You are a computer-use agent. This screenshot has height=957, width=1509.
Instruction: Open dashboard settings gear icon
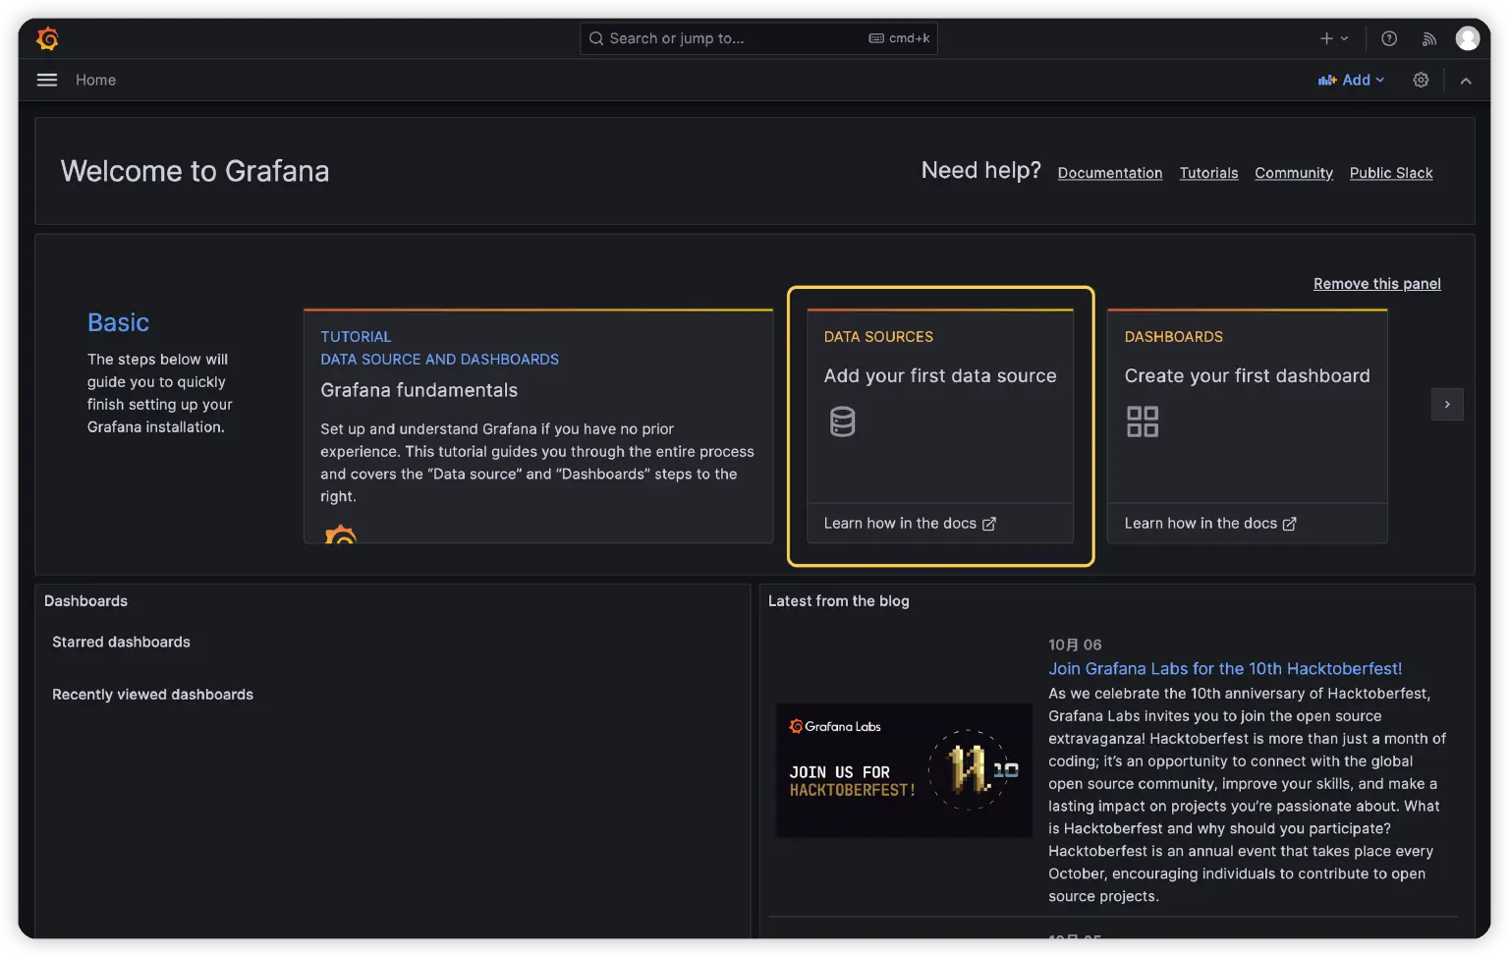click(1421, 80)
